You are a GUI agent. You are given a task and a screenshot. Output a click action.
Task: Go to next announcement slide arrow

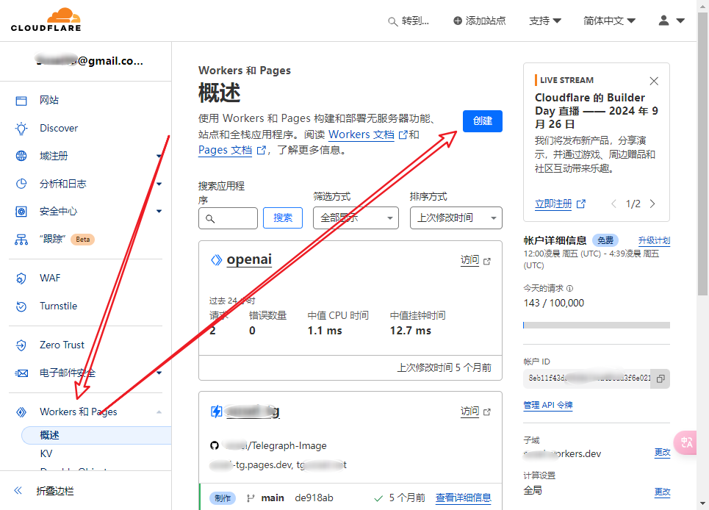pos(652,204)
